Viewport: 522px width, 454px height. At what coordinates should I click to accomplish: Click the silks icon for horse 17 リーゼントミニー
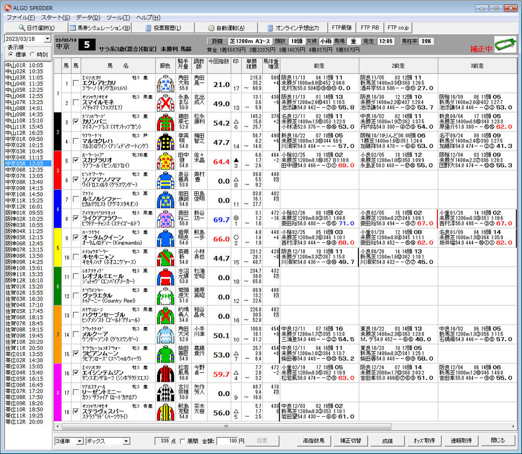pyautogui.click(x=166, y=393)
